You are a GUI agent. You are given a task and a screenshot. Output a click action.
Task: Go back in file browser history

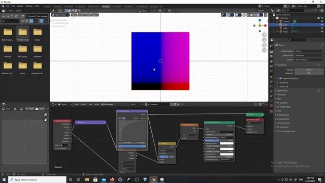pyautogui.click(x=4, y=16)
